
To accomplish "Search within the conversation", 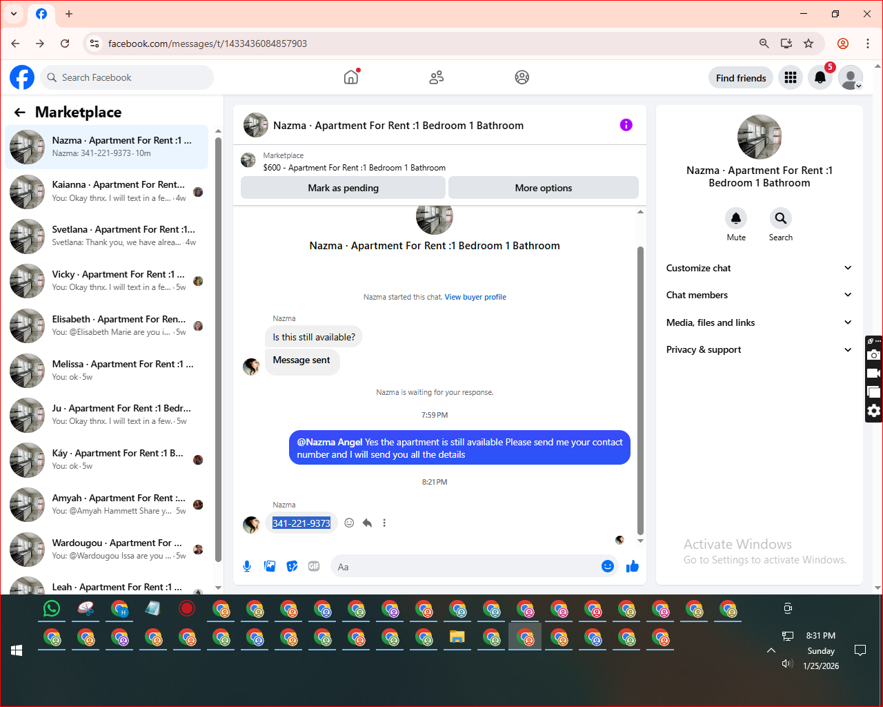I will point(781,218).
